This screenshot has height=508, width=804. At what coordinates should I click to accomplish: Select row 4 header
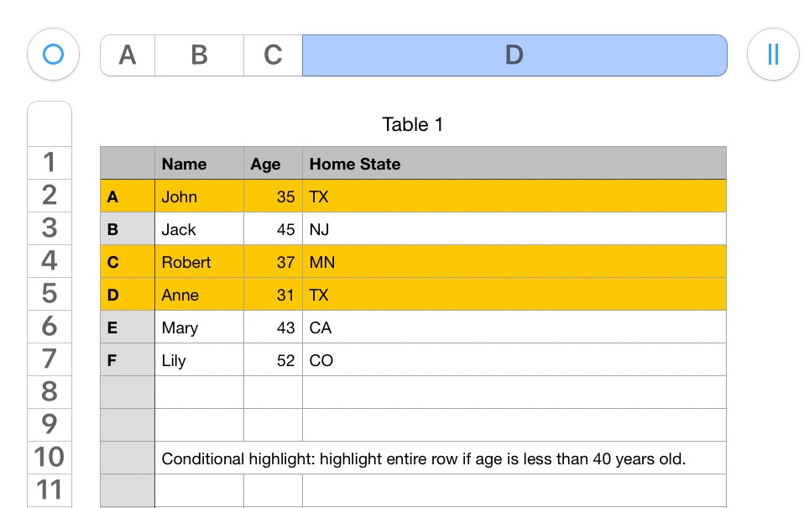pos(50,260)
